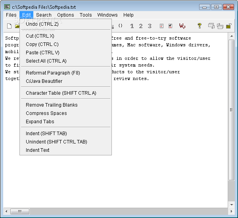Click the yellow question mark help icon
Screen dimensions: 238x218
pos(200,26)
